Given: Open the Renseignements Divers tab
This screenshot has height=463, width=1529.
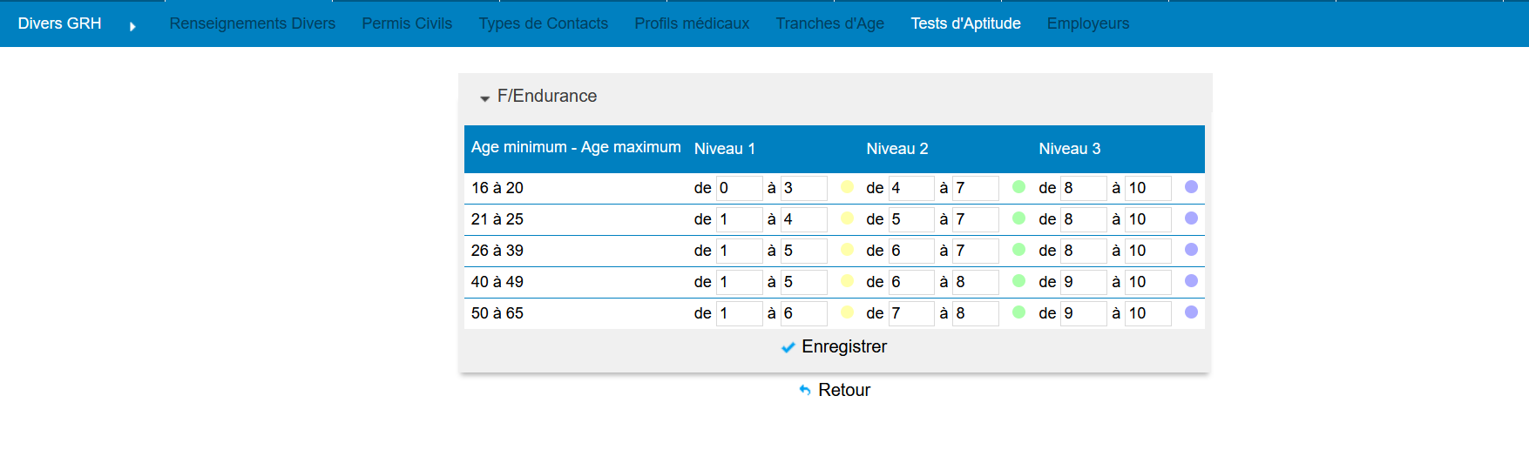Looking at the screenshot, I should click(x=252, y=23).
